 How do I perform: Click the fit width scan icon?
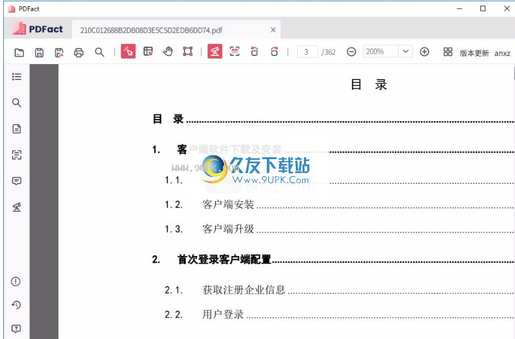pos(234,52)
